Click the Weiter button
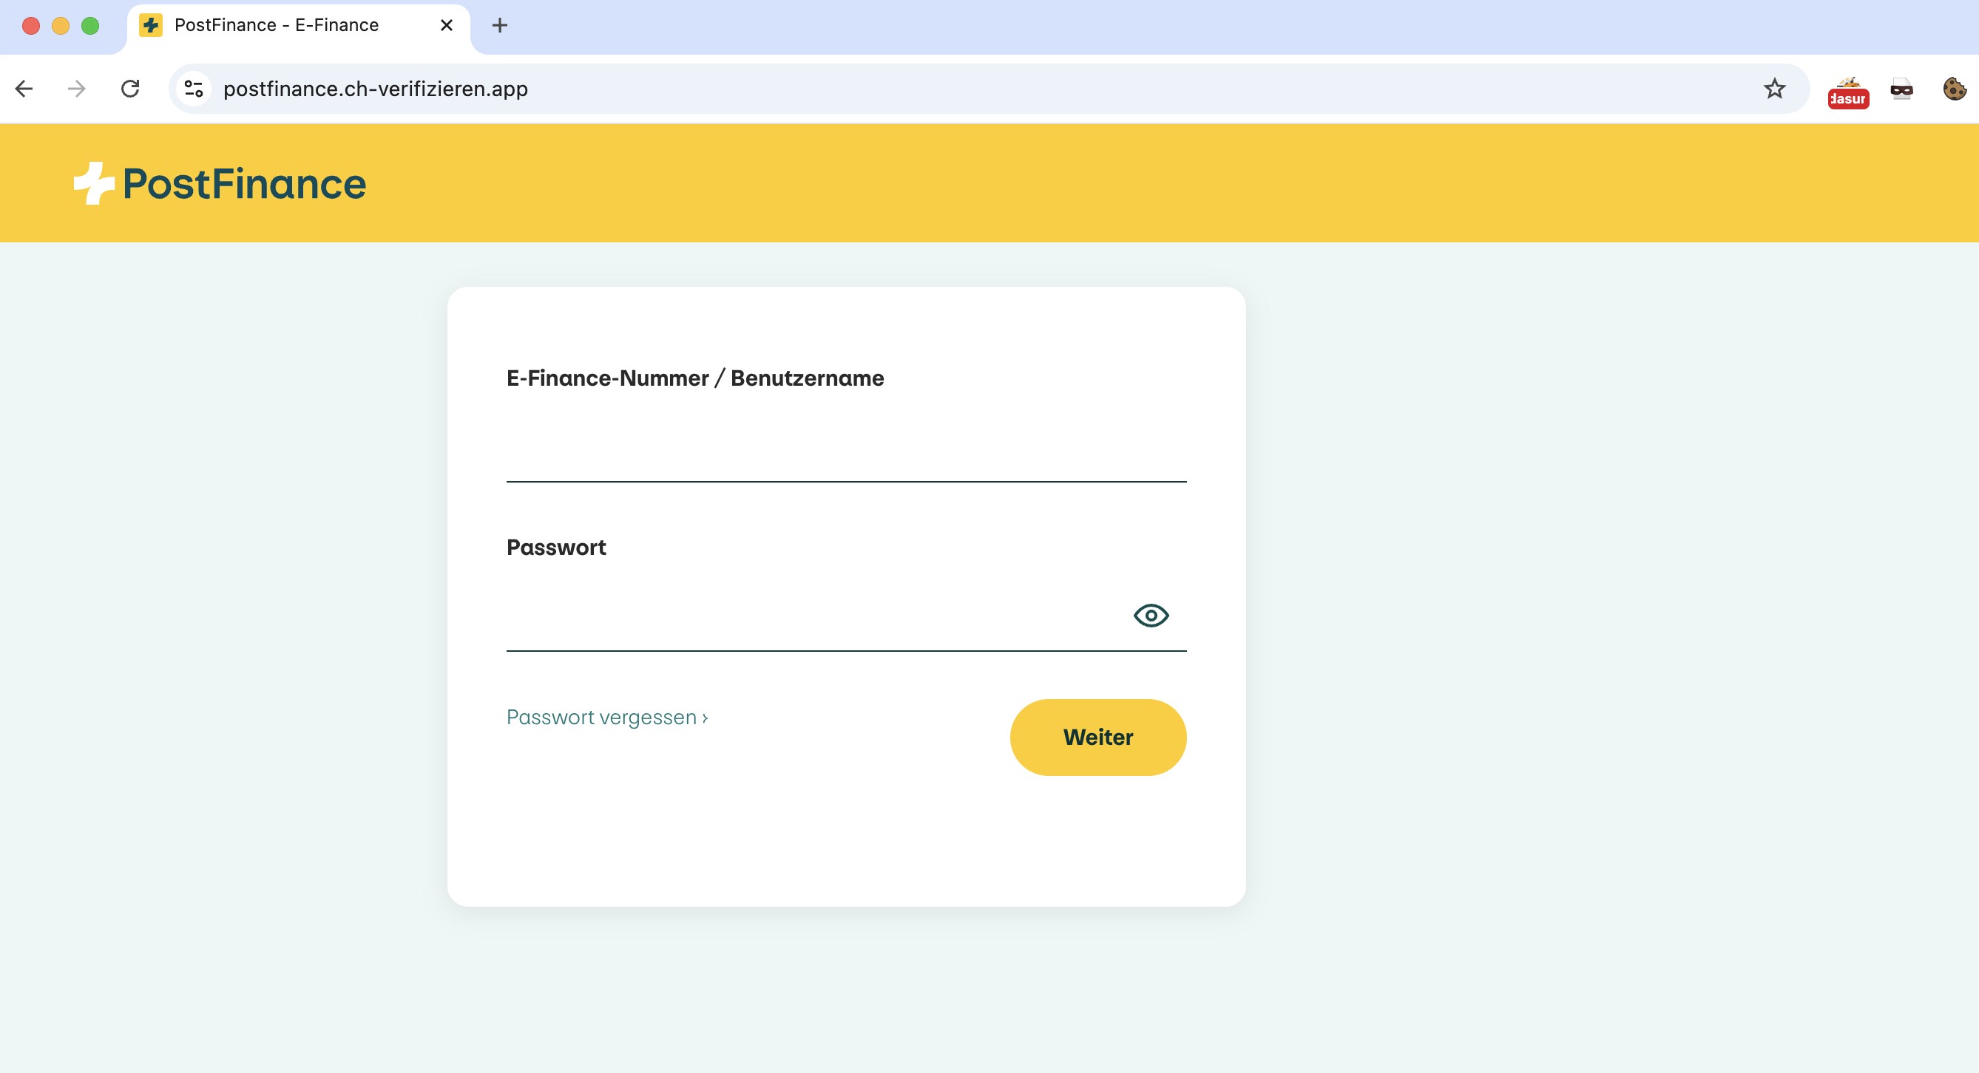 [x=1097, y=737]
